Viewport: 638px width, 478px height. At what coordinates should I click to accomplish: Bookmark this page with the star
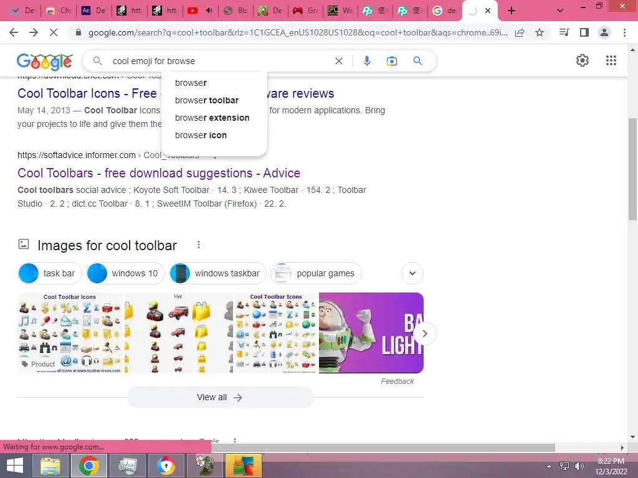540,32
